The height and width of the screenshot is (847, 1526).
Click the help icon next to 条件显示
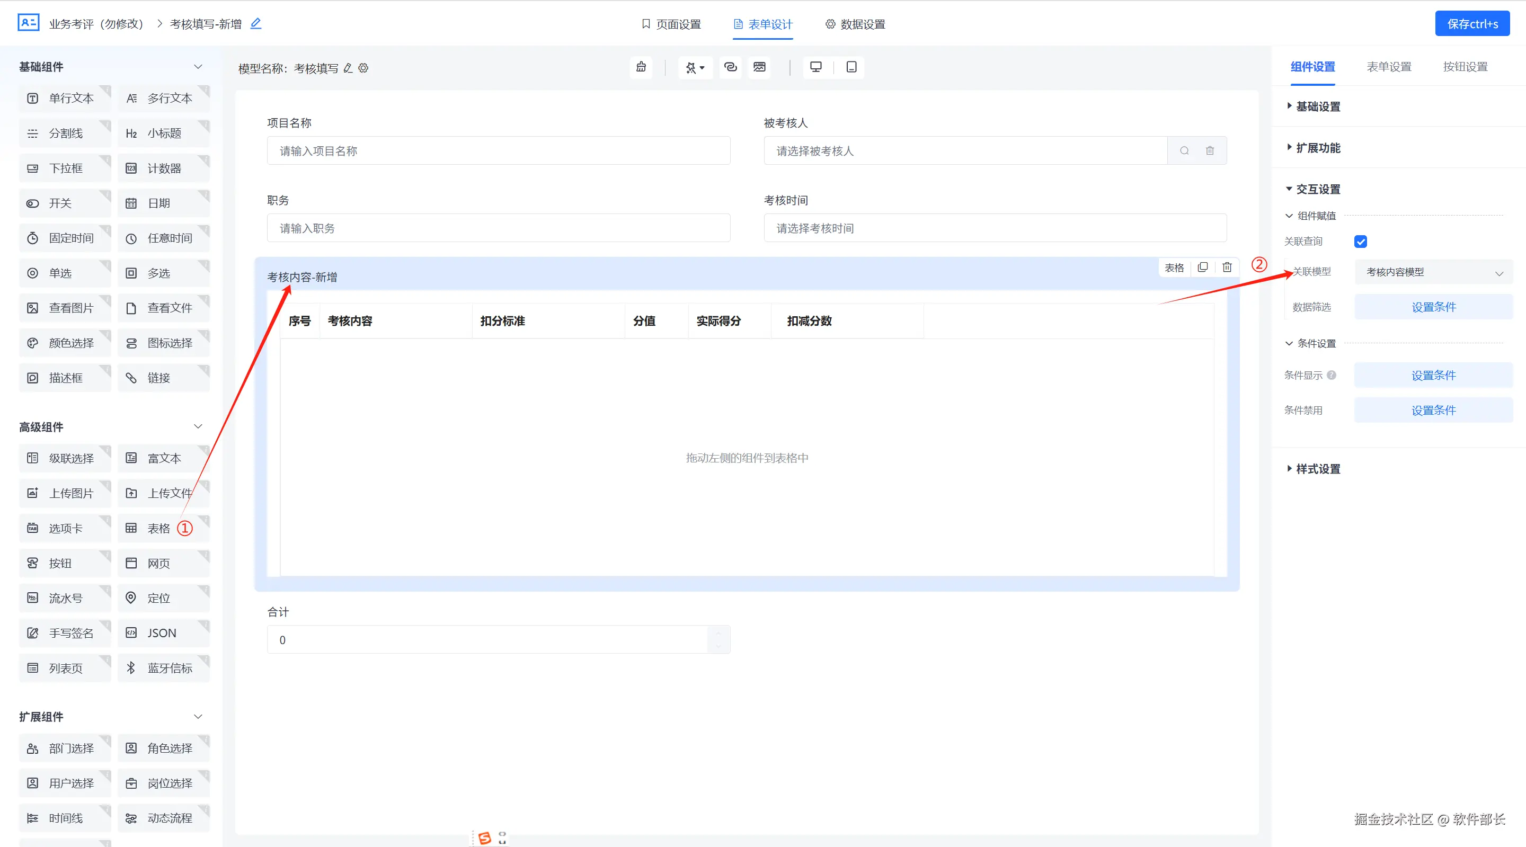pyautogui.click(x=1332, y=375)
